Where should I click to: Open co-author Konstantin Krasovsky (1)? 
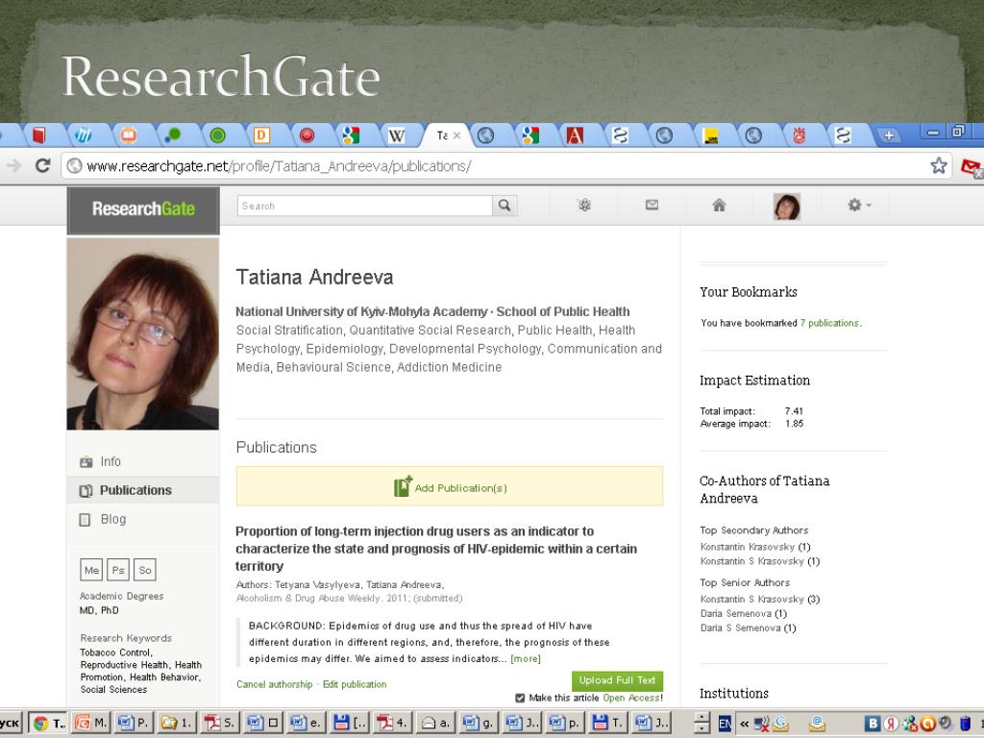point(755,547)
